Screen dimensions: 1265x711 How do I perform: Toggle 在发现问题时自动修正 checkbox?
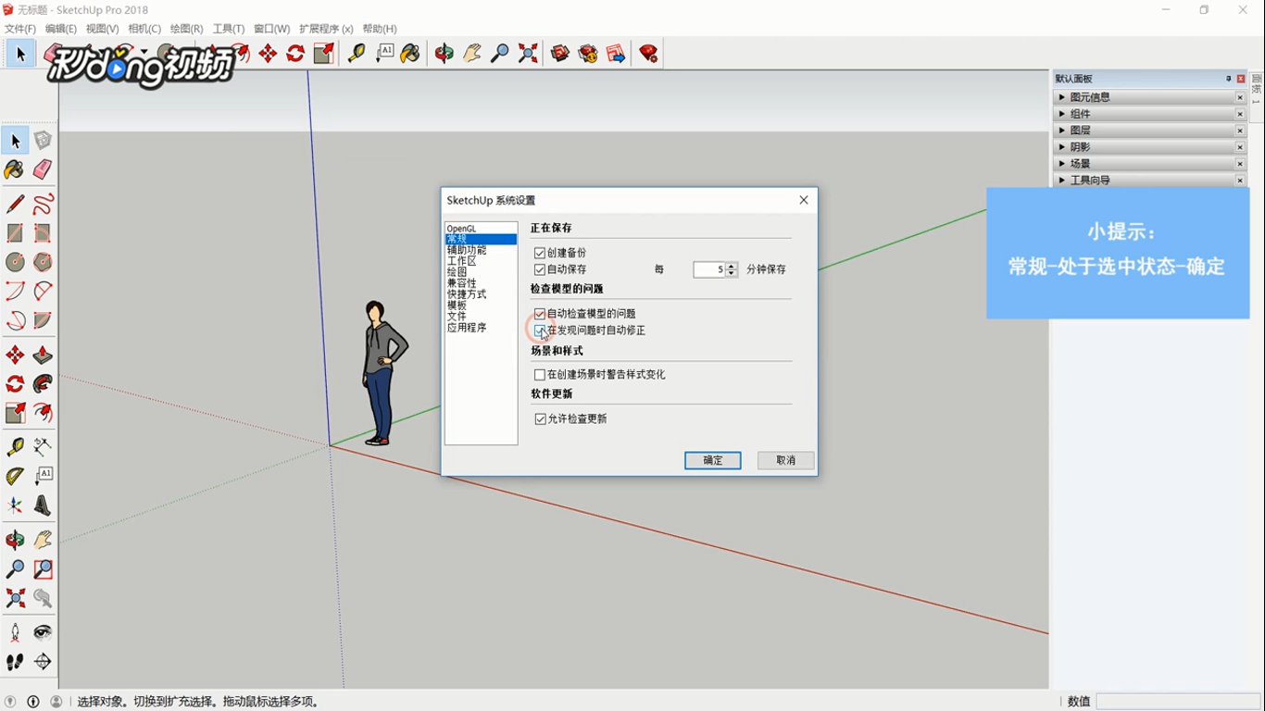point(540,331)
